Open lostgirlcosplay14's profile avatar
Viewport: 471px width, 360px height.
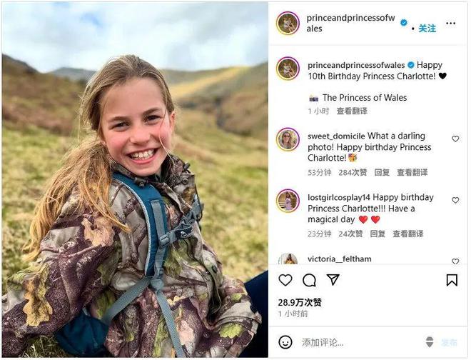point(288,201)
